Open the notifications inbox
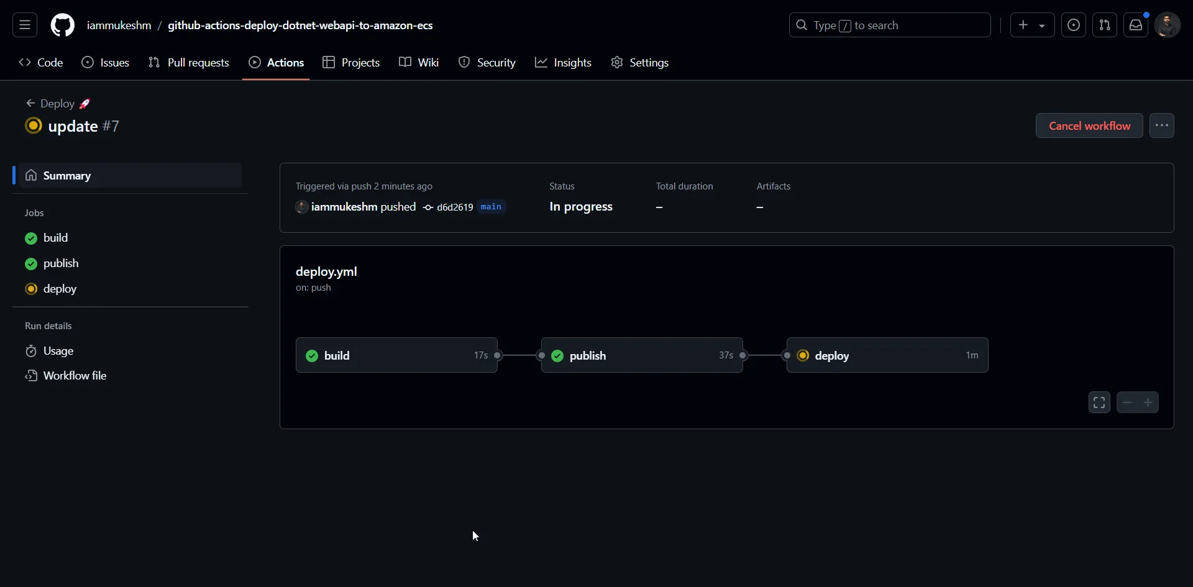 click(x=1135, y=25)
